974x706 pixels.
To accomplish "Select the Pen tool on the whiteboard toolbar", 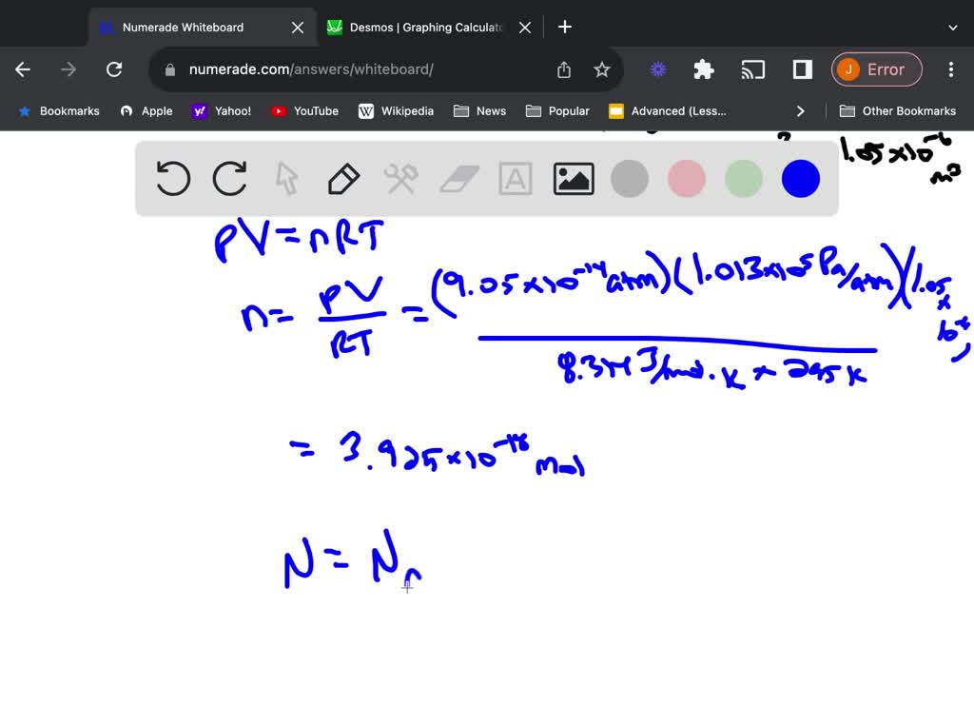I will pyautogui.click(x=343, y=178).
